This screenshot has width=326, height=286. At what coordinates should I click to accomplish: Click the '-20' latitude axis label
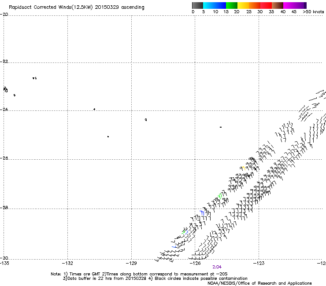[x=4, y=15]
